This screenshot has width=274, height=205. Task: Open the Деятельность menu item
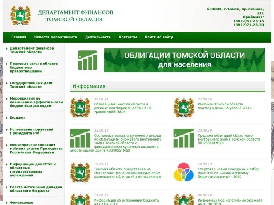pyautogui.click(x=98, y=37)
